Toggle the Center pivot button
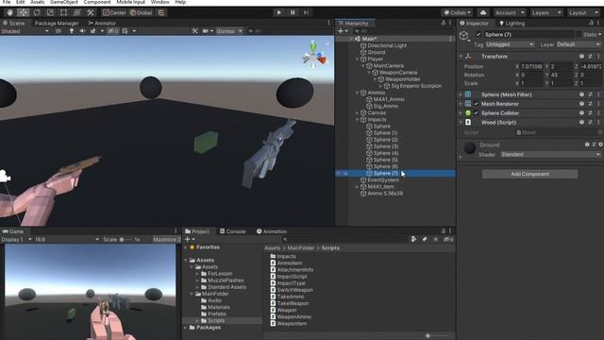604x340 pixels. click(114, 12)
